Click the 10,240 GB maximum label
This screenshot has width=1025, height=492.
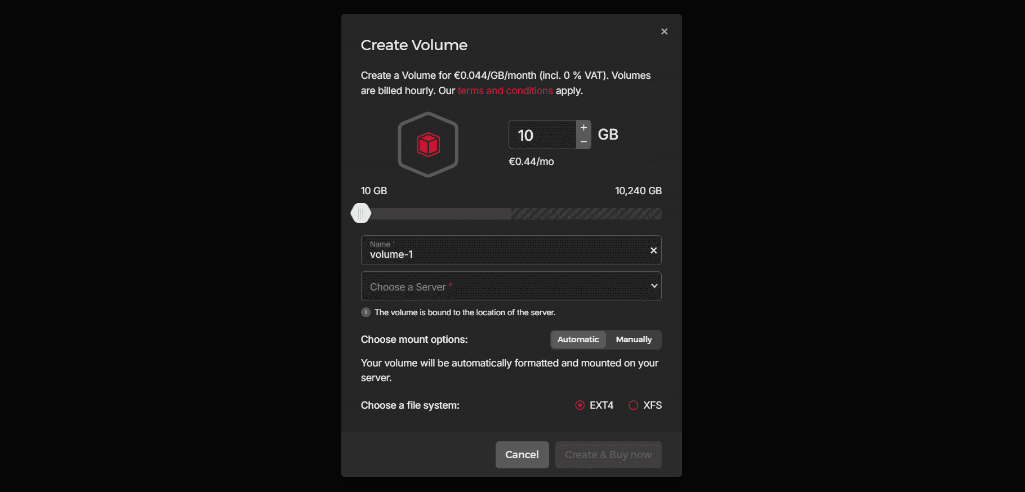638,191
